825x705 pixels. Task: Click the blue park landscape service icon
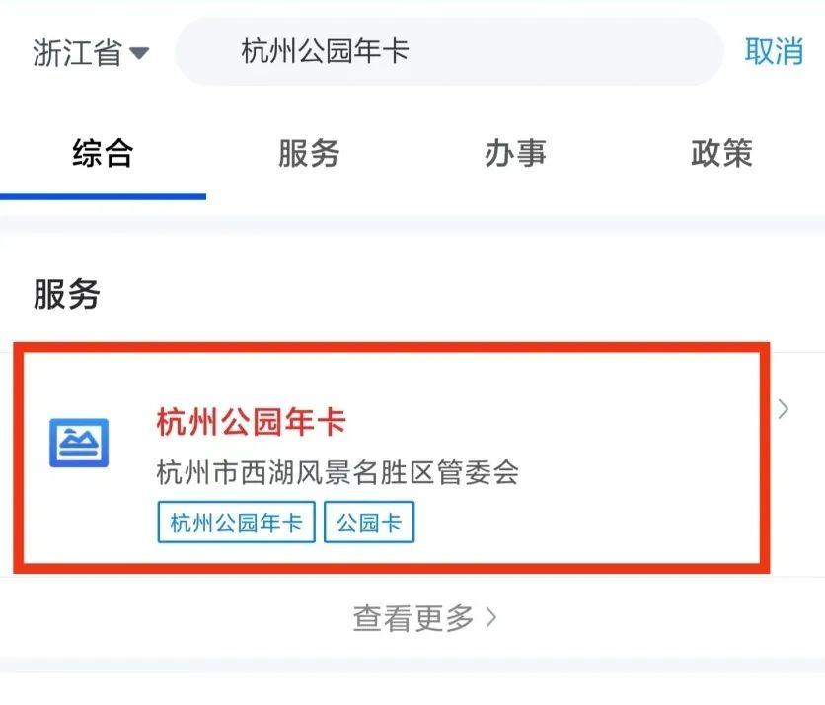coord(79,443)
